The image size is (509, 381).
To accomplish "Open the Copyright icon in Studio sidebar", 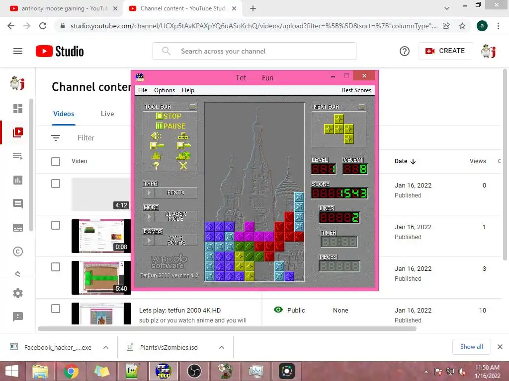I will click(18, 252).
